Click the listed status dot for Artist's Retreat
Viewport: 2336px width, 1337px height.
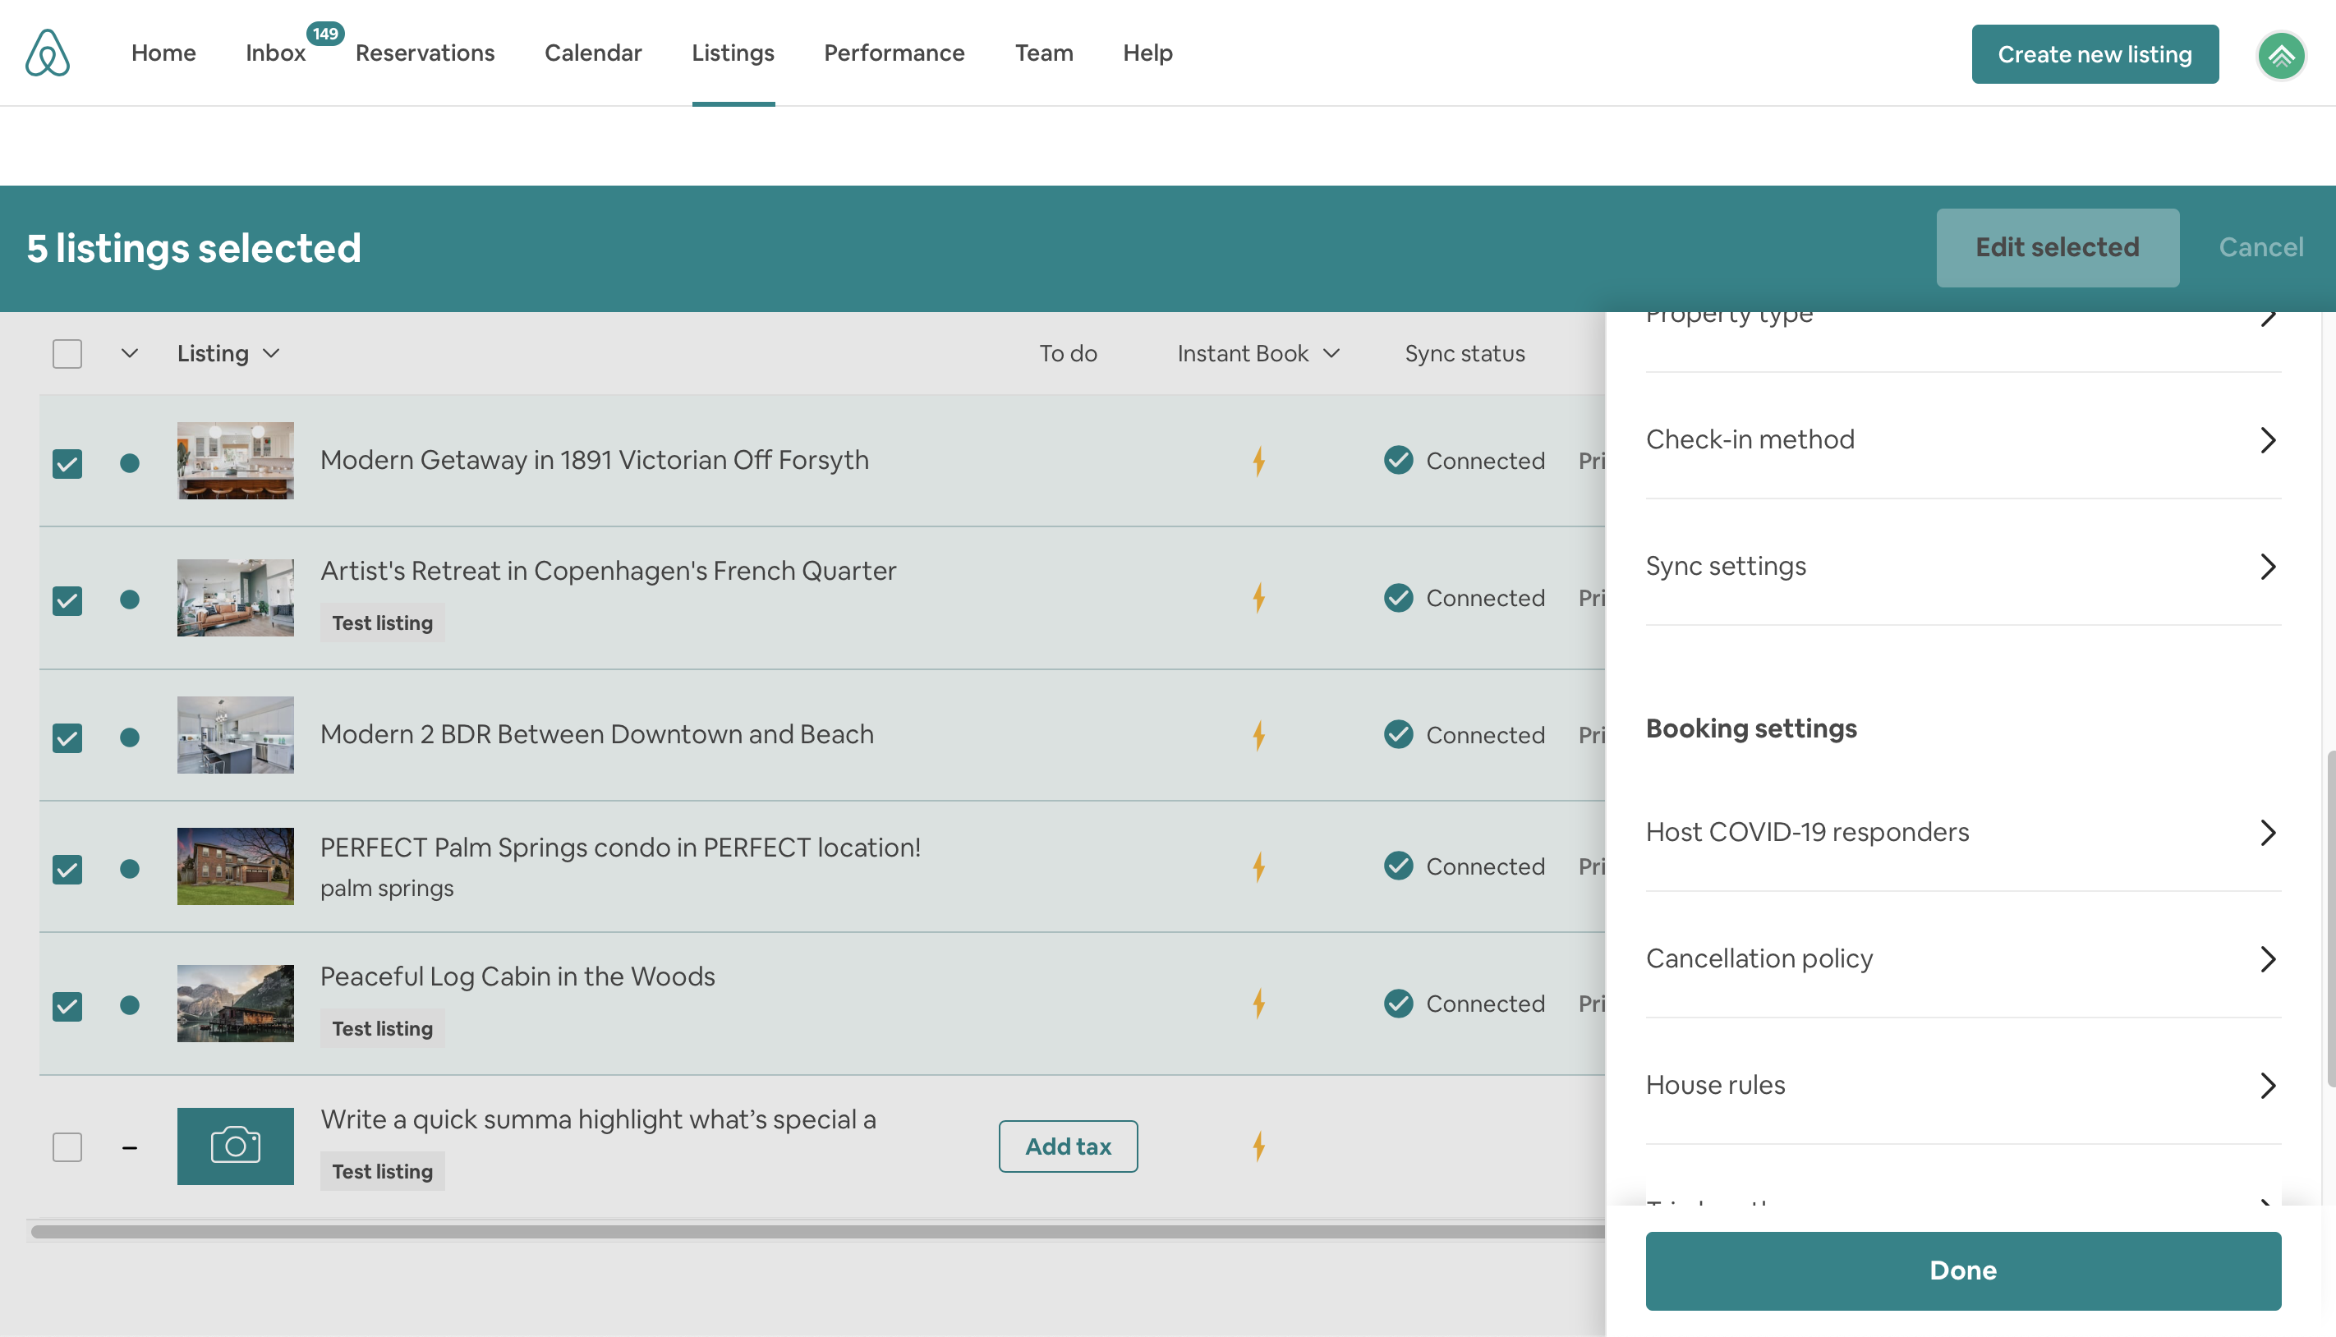(x=130, y=600)
